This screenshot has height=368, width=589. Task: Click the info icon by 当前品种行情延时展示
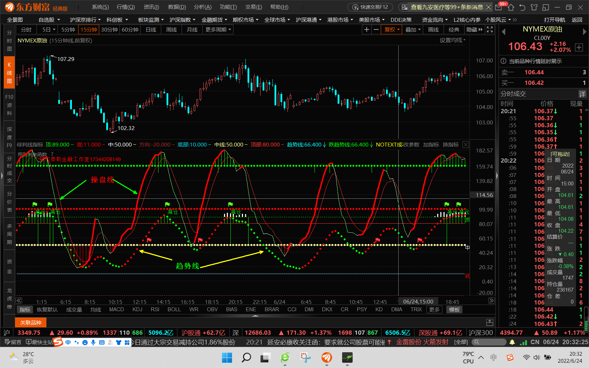pos(503,61)
